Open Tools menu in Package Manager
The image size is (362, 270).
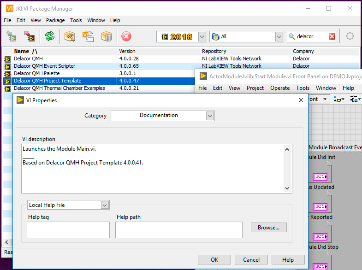[76, 20]
